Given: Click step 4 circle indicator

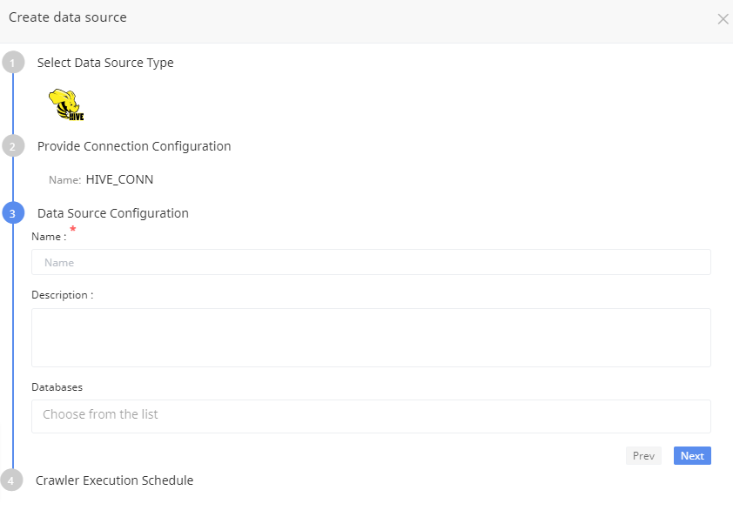Looking at the screenshot, I should (x=13, y=480).
